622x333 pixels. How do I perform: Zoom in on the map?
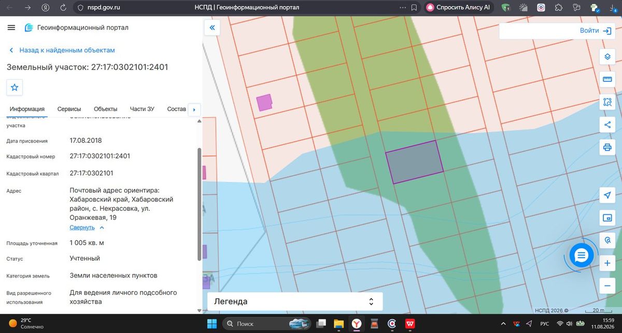click(607, 263)
